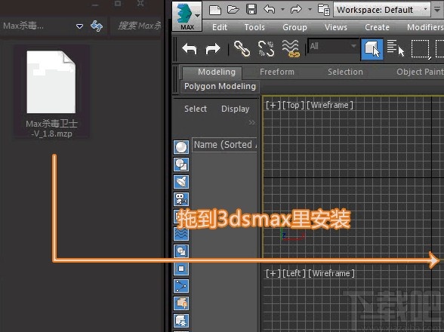444x332 pixels.
Task: Click [Wireframe] label in the Left viewport
Action: [331, 273]
